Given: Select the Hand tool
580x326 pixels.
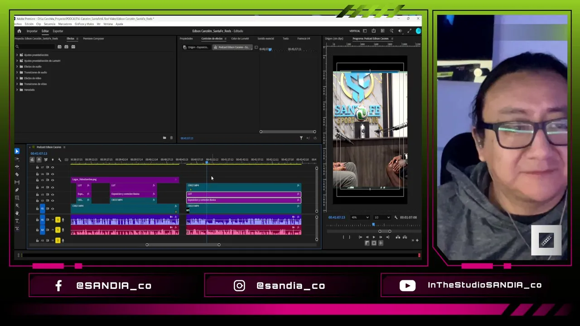Looking at the screenshot, I should [x=17, y=213].
